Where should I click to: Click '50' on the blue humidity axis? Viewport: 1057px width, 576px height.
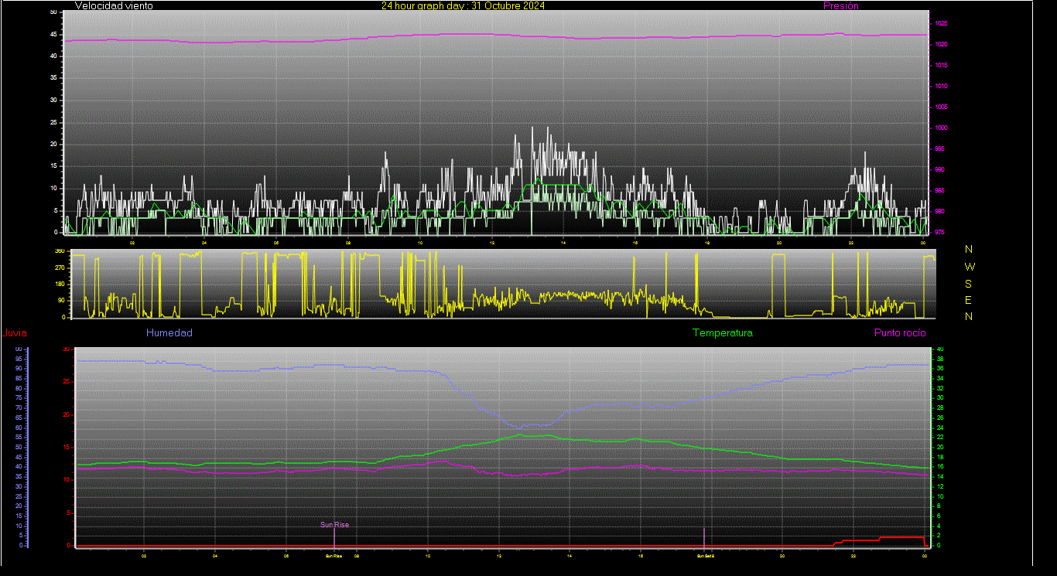[x=19, y=447]
